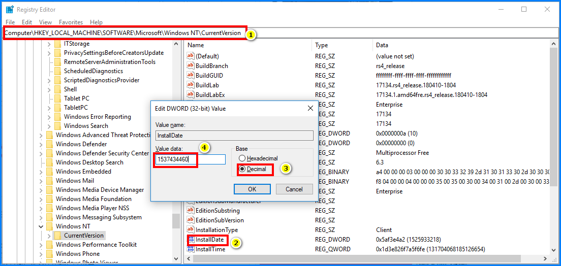The width and height of the screenshot is (561, 266).
Task: Click the string icon beside BuildLabEx
Action: coord(191,95)
